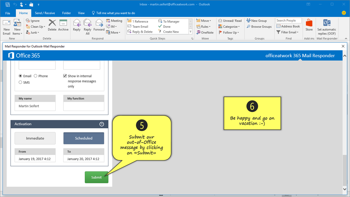Expand the Quick Steps dialog launcher
The width and height of the screenshot is (350, 197).
tap(192, 39)
